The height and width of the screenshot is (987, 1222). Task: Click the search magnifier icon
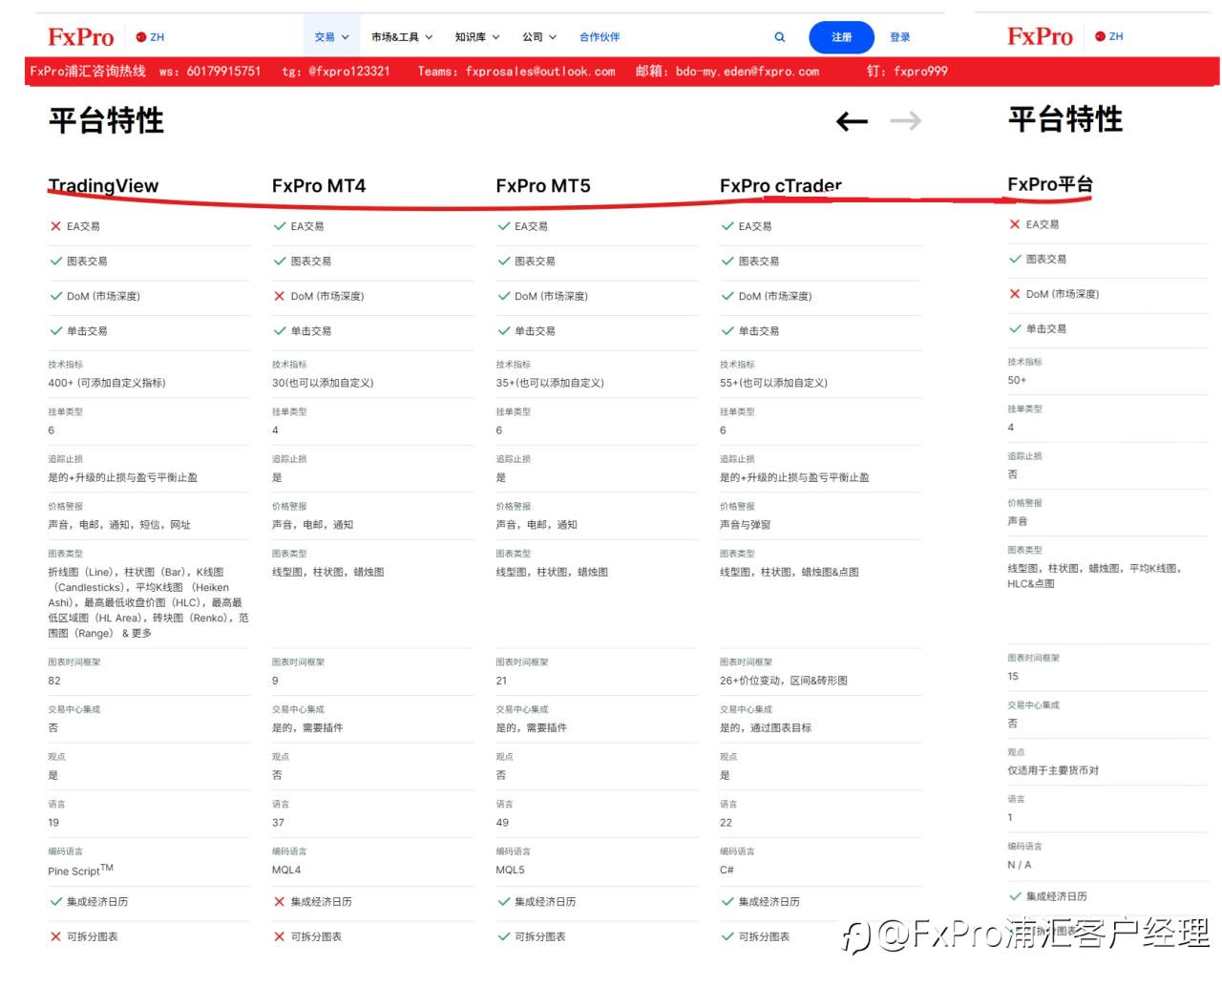pyautogui.click(x=779, y=37)
